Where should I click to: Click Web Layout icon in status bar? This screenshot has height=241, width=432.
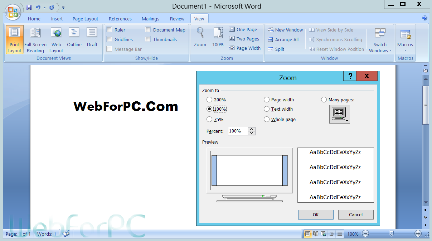(x=323, y=234)
